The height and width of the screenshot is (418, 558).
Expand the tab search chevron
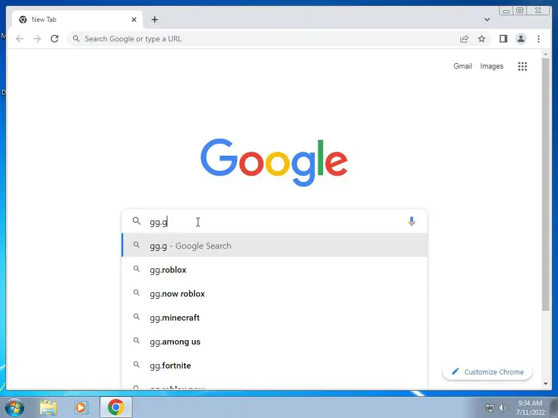click(x=487, y=20)
